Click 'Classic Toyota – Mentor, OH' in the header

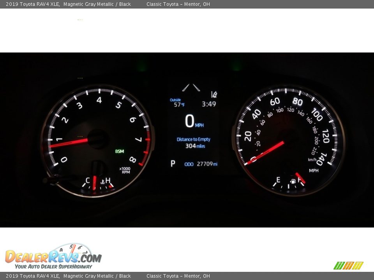tap(178, 4)
